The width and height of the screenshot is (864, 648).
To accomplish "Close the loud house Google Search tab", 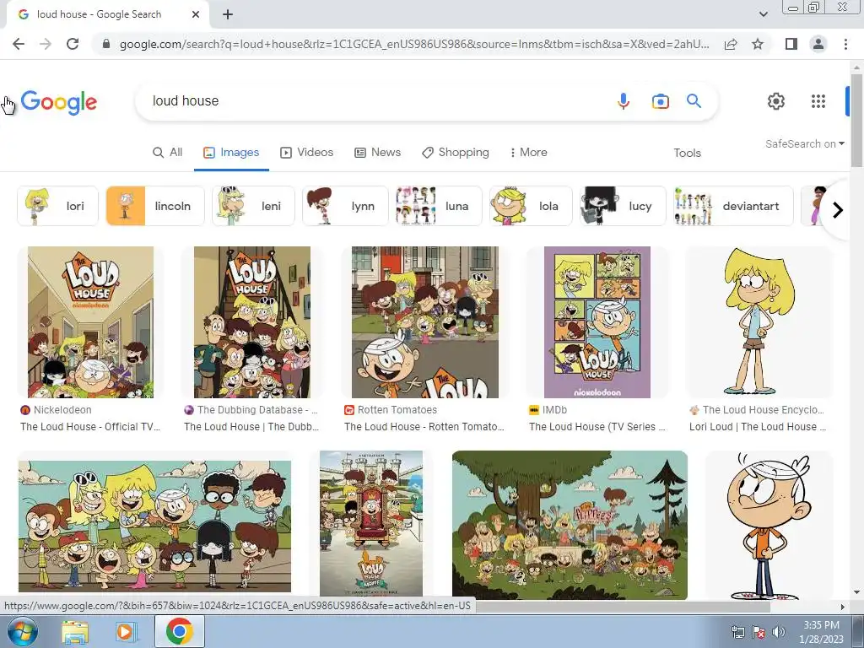I will [x=196, y=14].
